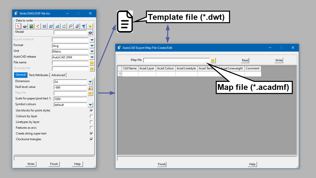Click the Model input field

click(x=70, y=33)
